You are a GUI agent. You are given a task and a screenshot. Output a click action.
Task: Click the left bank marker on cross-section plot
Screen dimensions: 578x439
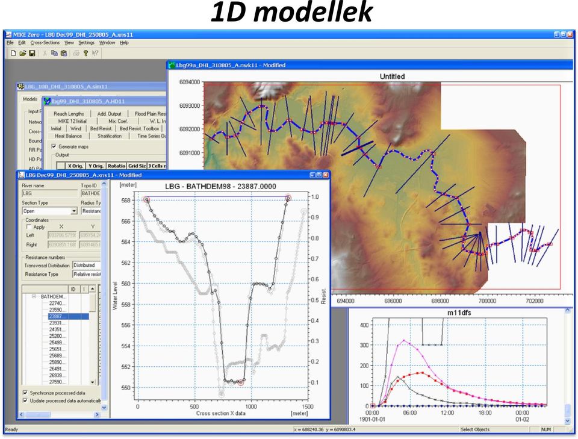pyautogui.click(x=147, y=199)
